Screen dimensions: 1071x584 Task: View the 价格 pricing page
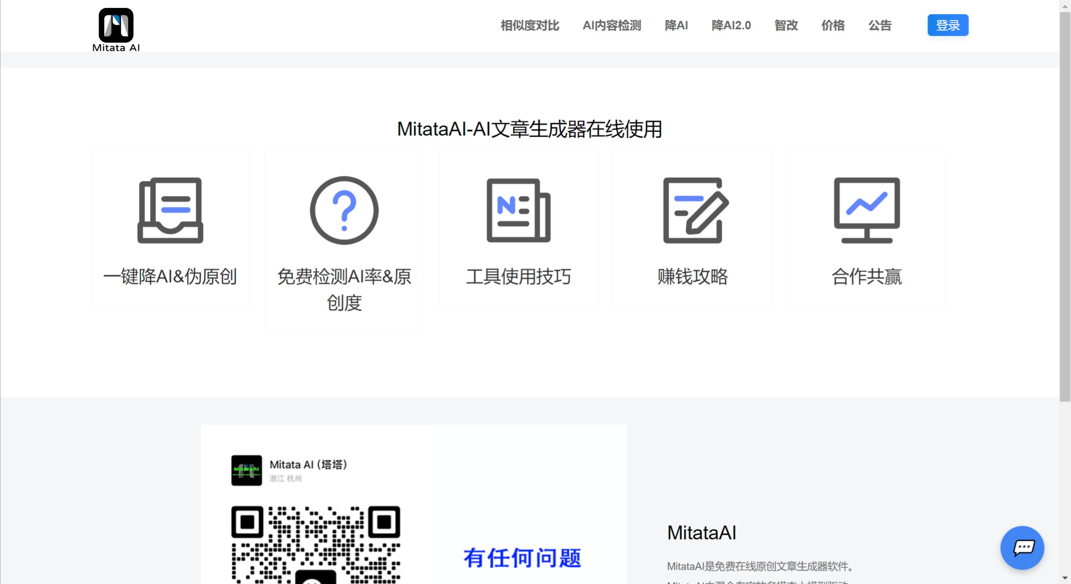point(832,26)
